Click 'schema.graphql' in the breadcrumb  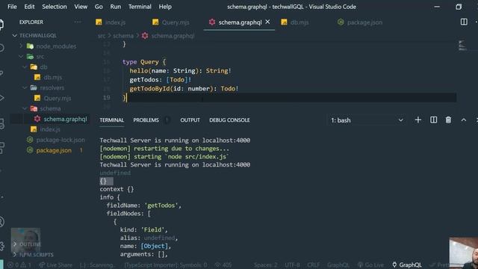click(173, 36)
